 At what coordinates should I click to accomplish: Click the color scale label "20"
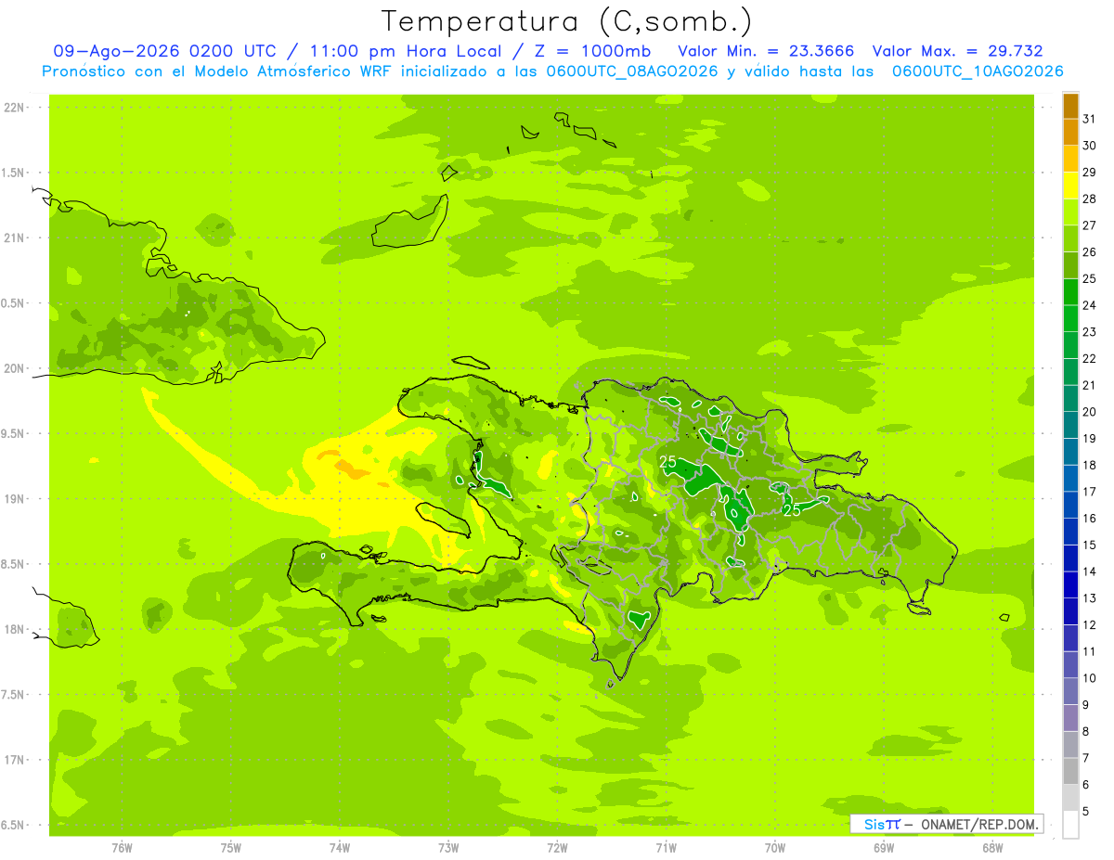click(x=1090, y=411)
